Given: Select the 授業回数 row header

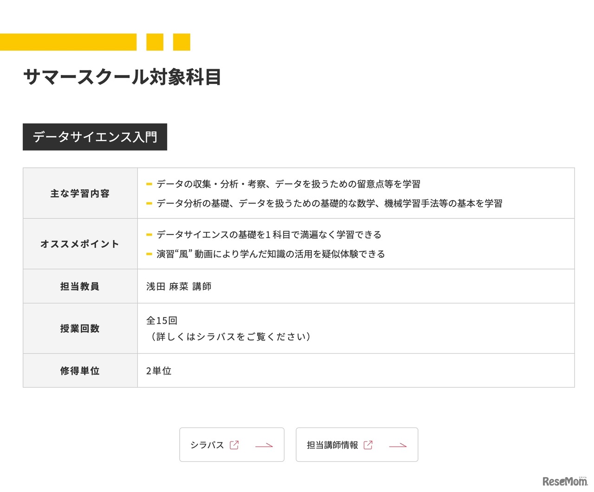Looking at the screenshot, I should (x=80, y=329).
